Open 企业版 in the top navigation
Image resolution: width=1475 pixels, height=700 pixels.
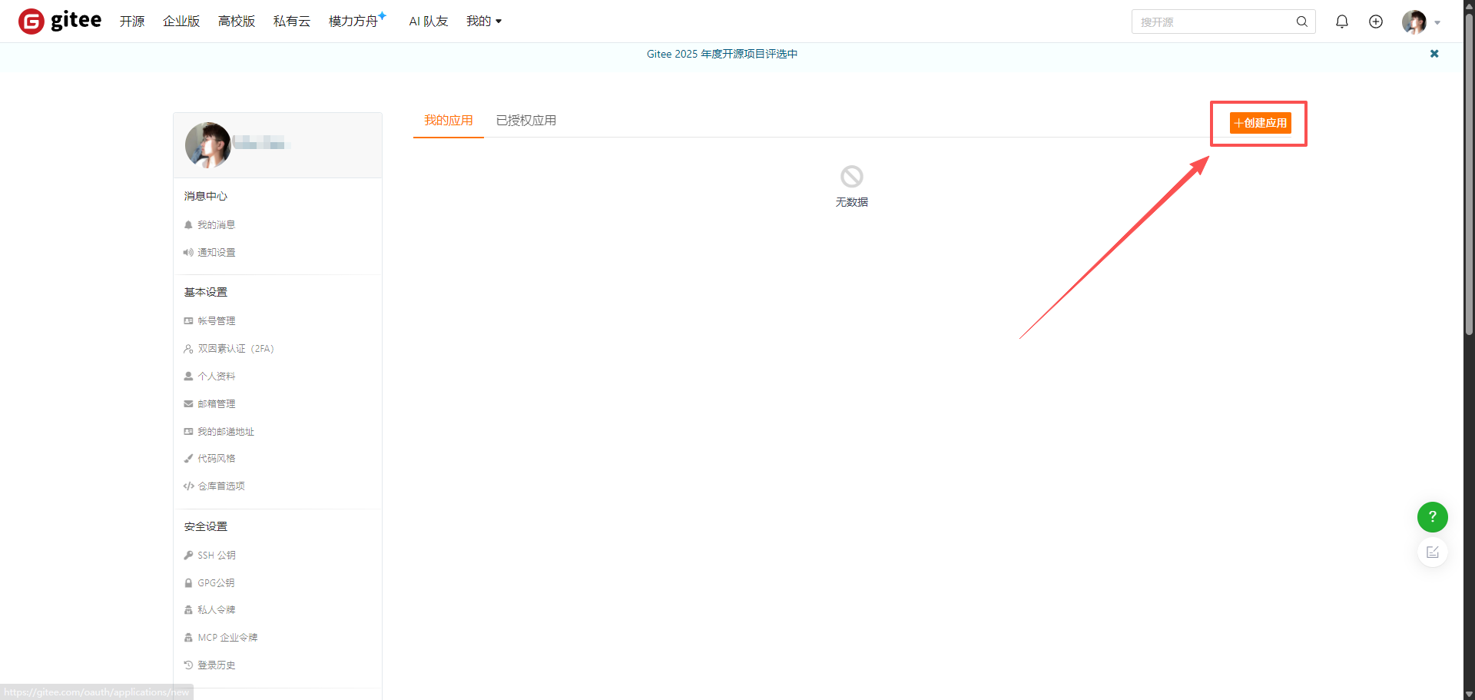[181, 22]
